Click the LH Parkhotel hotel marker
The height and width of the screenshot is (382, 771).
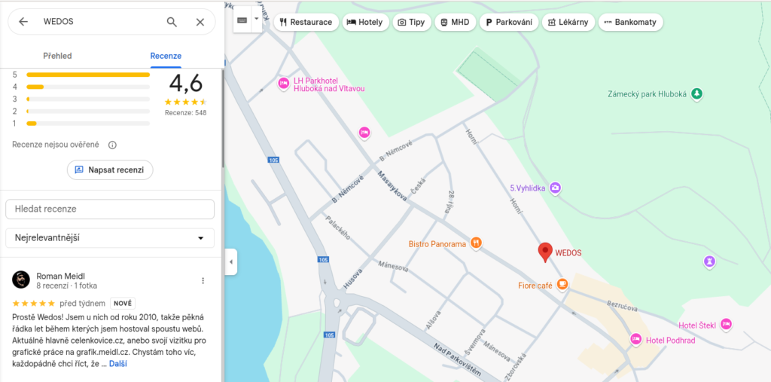coord(283,83)
